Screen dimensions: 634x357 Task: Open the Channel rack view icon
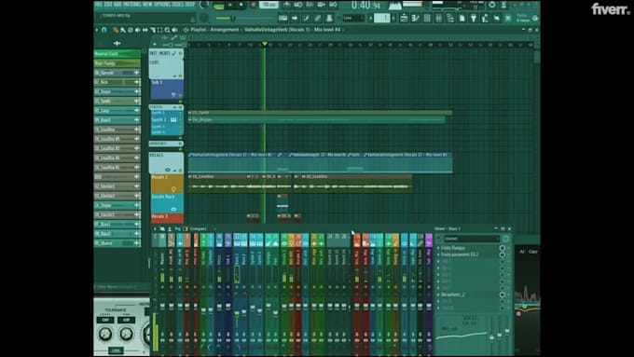point(427,19)
